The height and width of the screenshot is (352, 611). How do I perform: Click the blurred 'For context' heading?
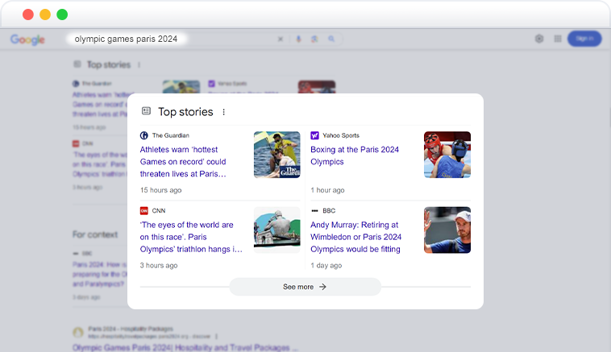(x=95, y=234)
